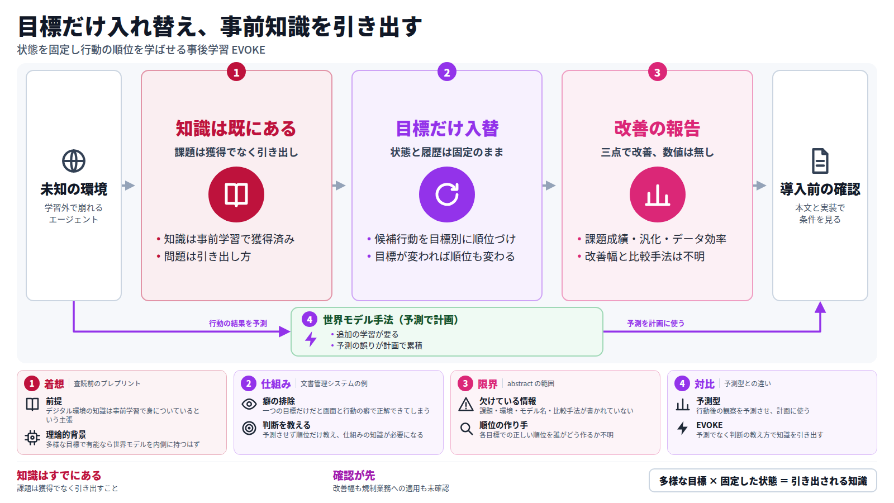
Task: Click the 導入前の確認 card heading
Action: click(x=820, y=189)
